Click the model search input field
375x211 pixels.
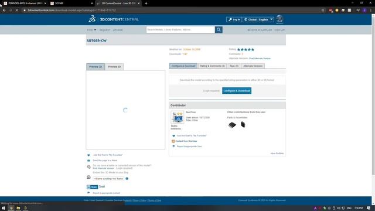click(x=180, y=30)
